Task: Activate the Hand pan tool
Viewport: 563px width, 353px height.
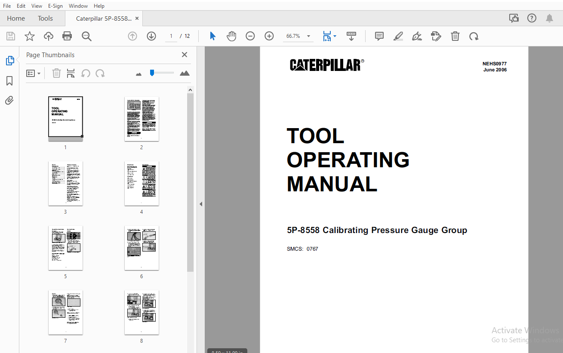Action: [x=231, y=36]
